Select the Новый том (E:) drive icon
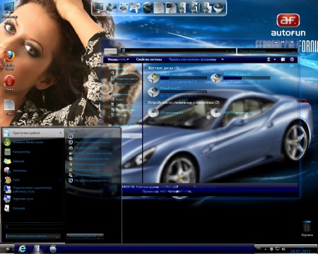318x254 pixels. click(x=153, y=92)
